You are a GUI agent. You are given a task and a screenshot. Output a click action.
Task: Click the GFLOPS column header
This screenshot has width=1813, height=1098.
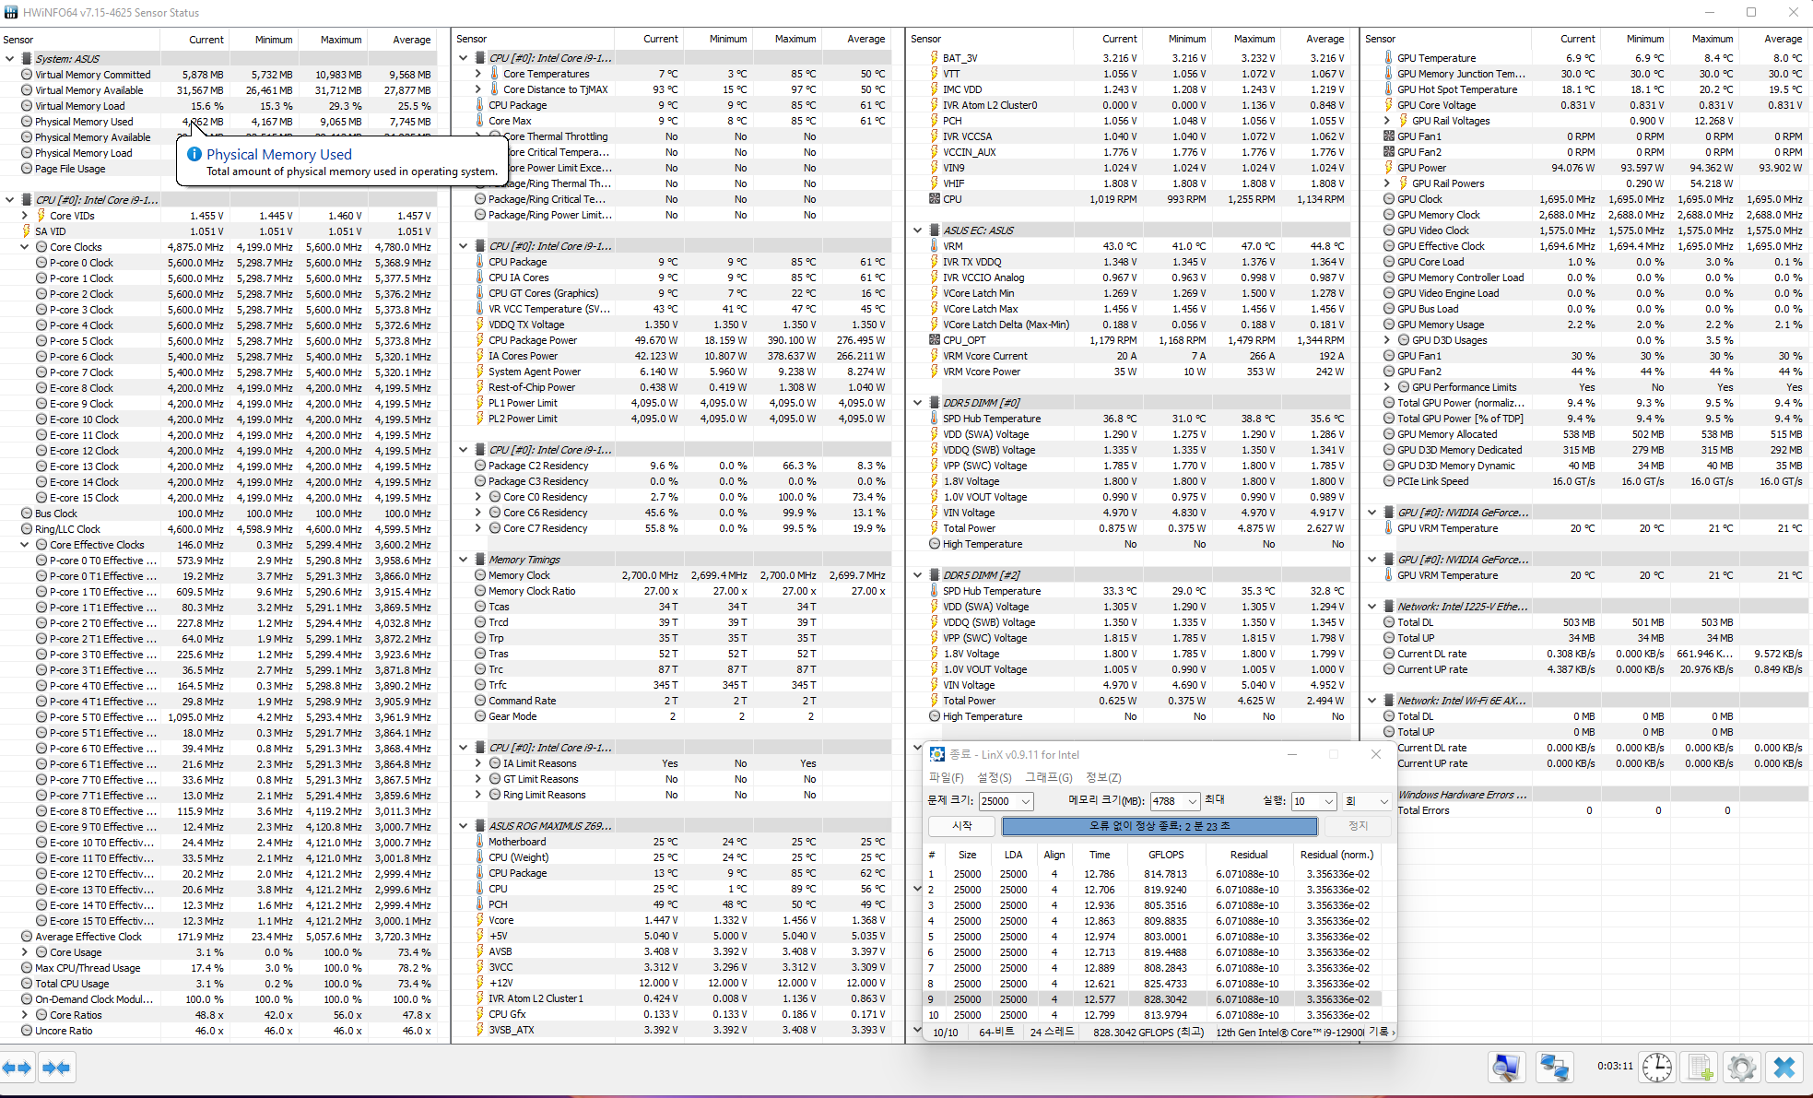(x=1166, y=855)
